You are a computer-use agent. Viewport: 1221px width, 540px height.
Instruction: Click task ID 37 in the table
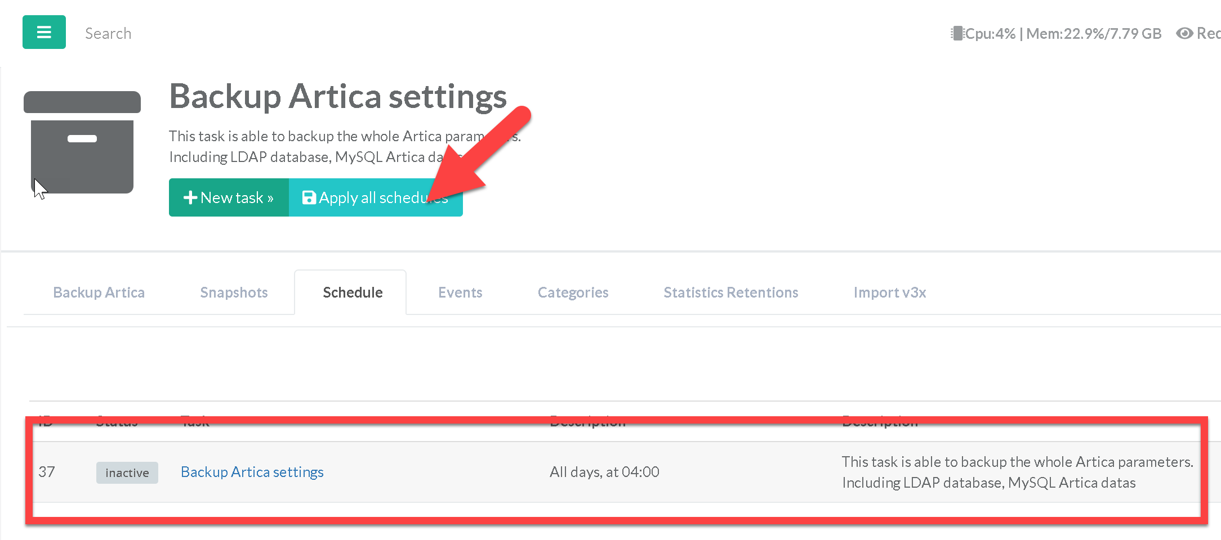click(47, 472)
